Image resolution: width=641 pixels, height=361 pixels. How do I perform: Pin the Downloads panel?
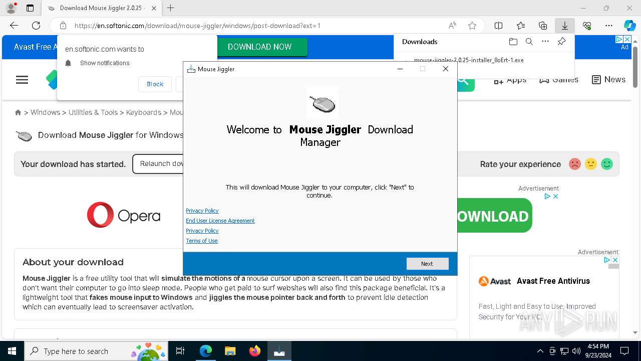tap(561, 42)
